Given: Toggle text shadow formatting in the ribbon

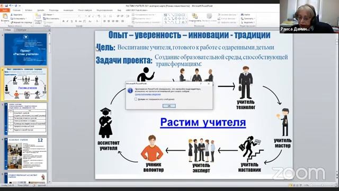Looking at the screenshot, I should coord(76,21).
